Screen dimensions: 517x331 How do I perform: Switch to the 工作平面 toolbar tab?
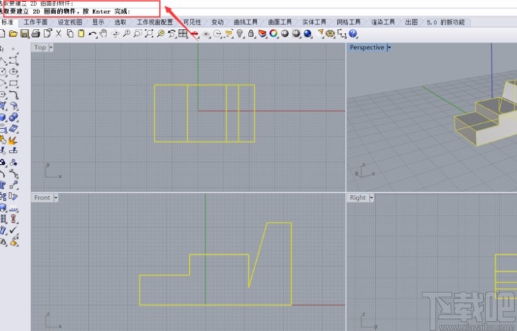pyautogui.click(x=35, y=22)
